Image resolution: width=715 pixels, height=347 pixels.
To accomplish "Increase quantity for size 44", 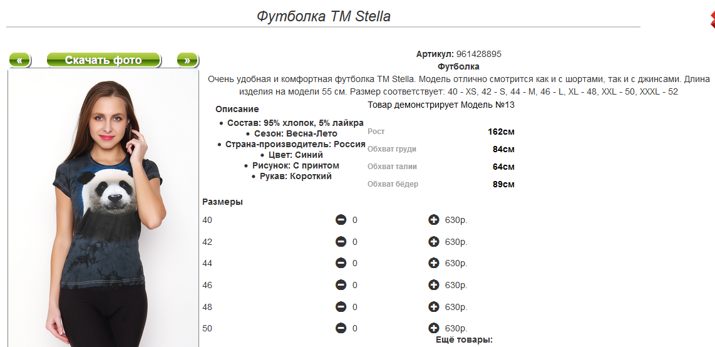I will click(434, 263).
